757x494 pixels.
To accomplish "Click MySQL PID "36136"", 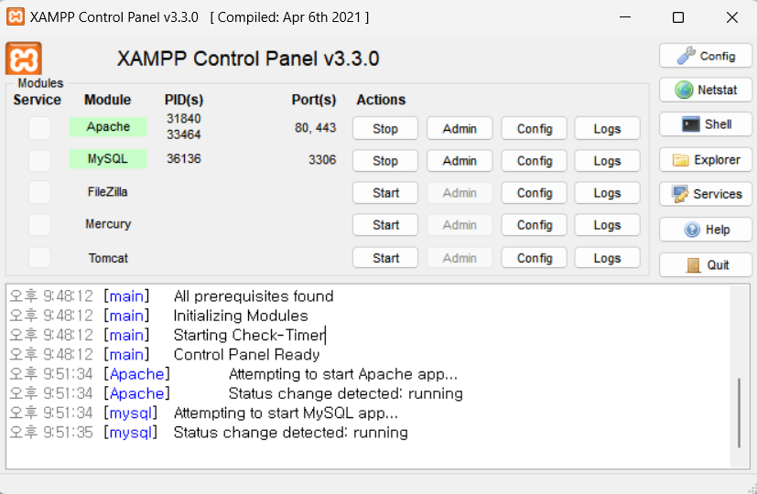I will tap(183, 158).
